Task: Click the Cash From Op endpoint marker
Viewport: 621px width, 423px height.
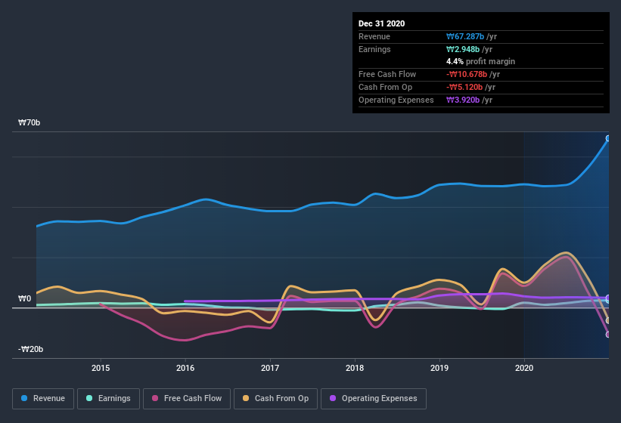Action: pos(608,320)
